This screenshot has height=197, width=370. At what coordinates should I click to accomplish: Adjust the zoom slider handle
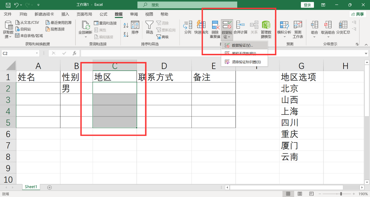click(x=341, y=194)
